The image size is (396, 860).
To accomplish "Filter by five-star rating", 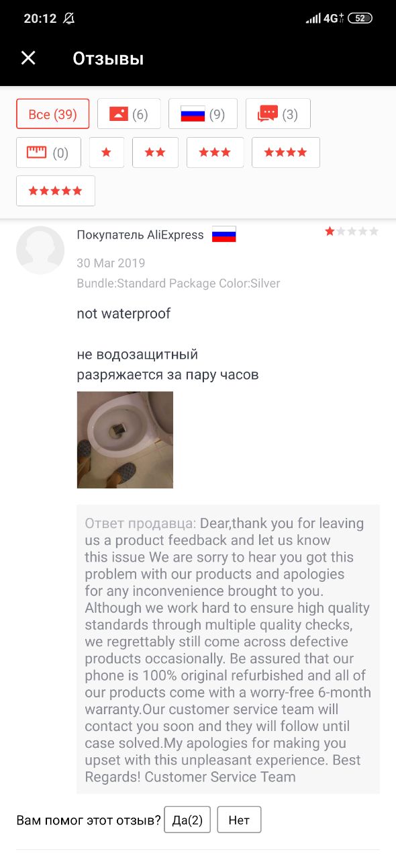I will click(56, 191).
